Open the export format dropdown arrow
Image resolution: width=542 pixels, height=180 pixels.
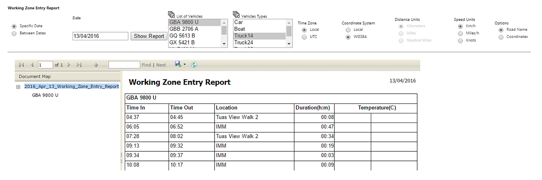(185, 64)
